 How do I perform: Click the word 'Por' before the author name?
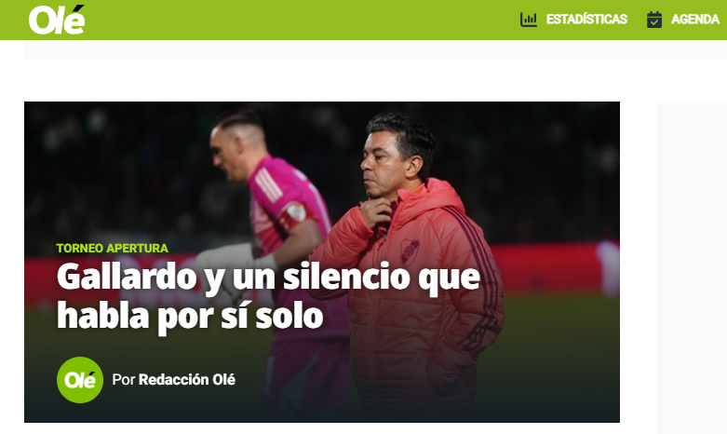tap(123, 380)
